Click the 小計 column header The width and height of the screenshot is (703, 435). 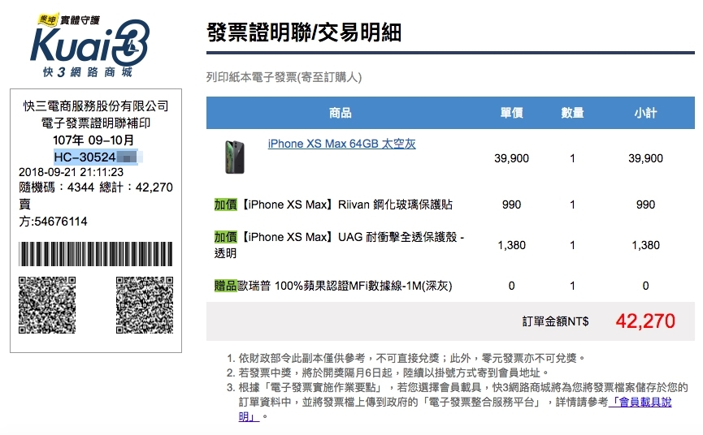pyautogui.click(x=645, y=113)
